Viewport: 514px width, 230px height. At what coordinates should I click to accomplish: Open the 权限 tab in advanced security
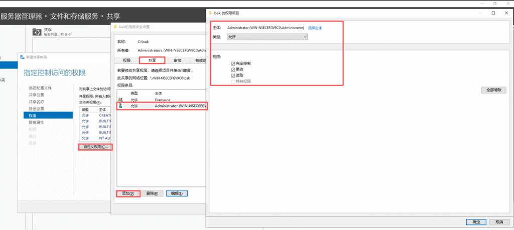click(x=126, y=60)
